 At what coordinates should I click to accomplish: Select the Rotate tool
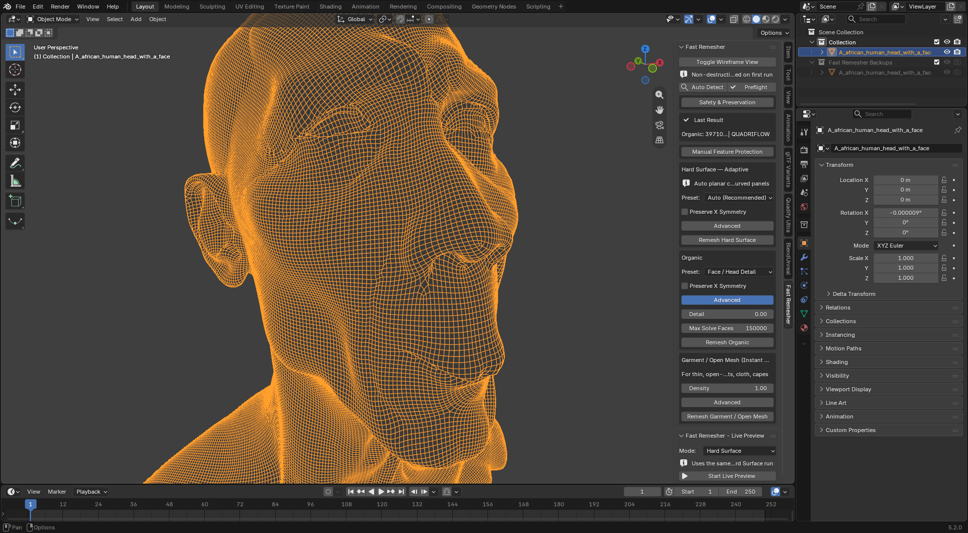[15, 107]
